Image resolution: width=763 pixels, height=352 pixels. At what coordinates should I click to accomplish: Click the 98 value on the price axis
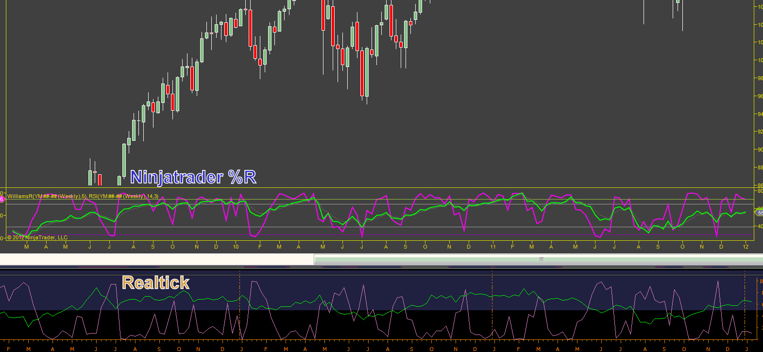pyautogui.click(x=760, y=78)
